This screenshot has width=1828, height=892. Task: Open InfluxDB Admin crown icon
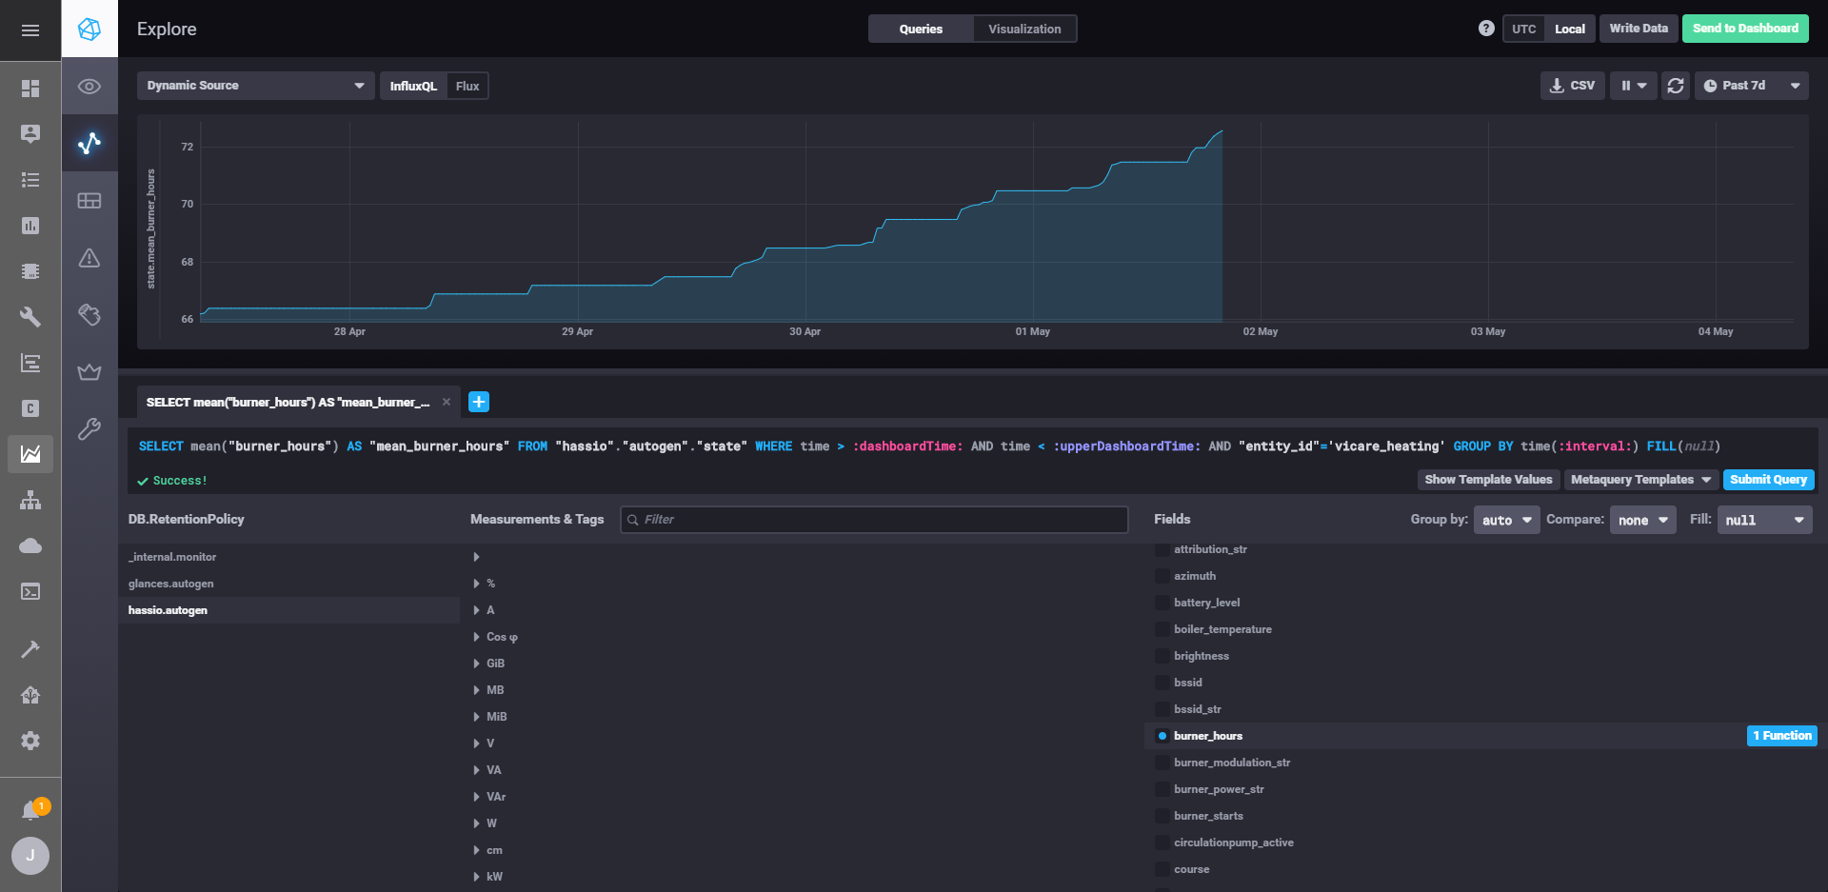(89, 372)
